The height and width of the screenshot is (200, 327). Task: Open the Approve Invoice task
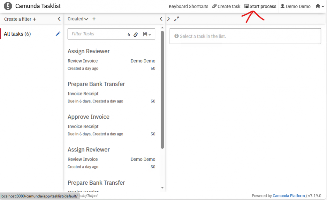pos(111,125)
